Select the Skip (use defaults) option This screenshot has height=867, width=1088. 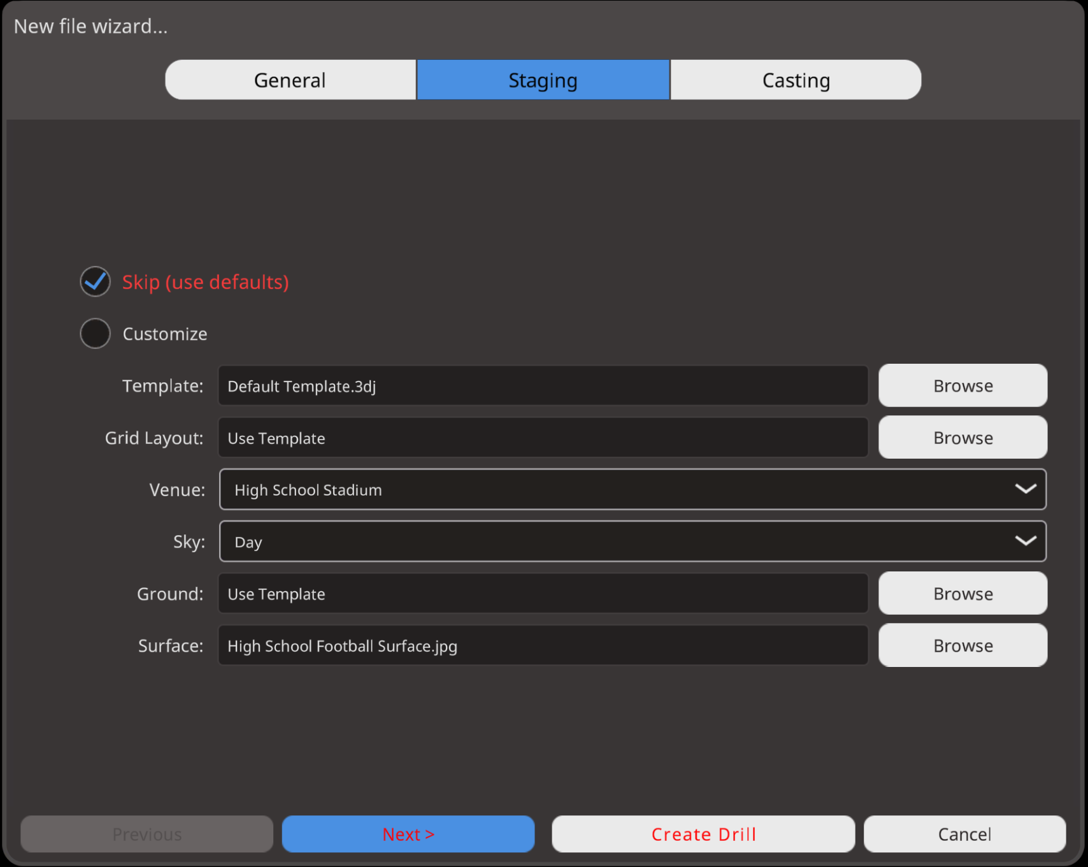pyautogui.click(x=96, y=282)
